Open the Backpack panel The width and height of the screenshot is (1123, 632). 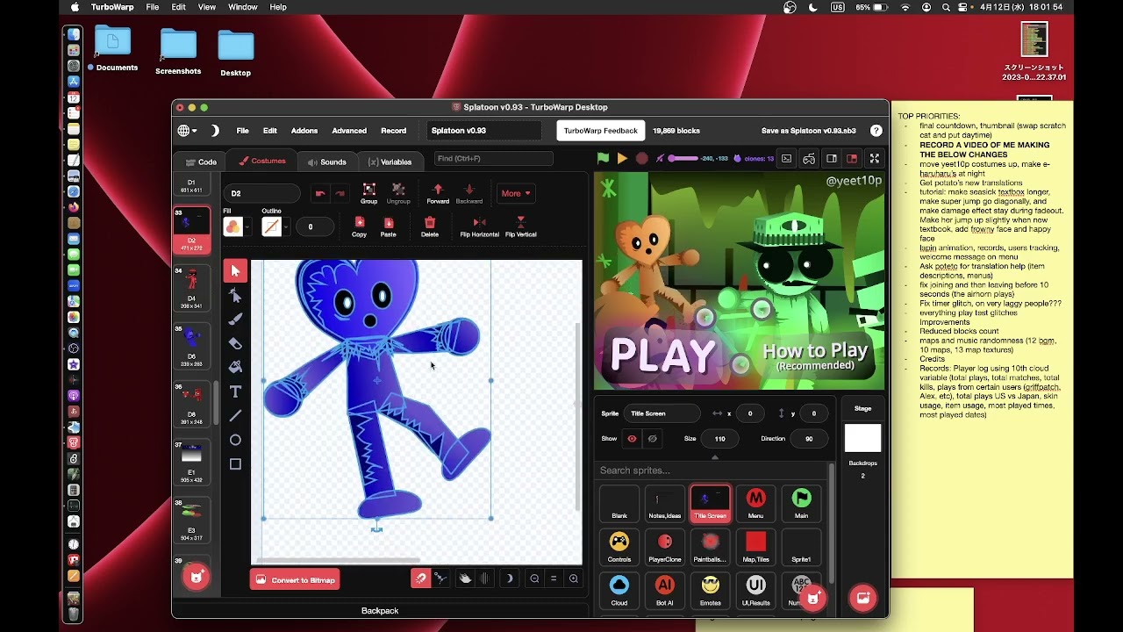tap(380, 611)
